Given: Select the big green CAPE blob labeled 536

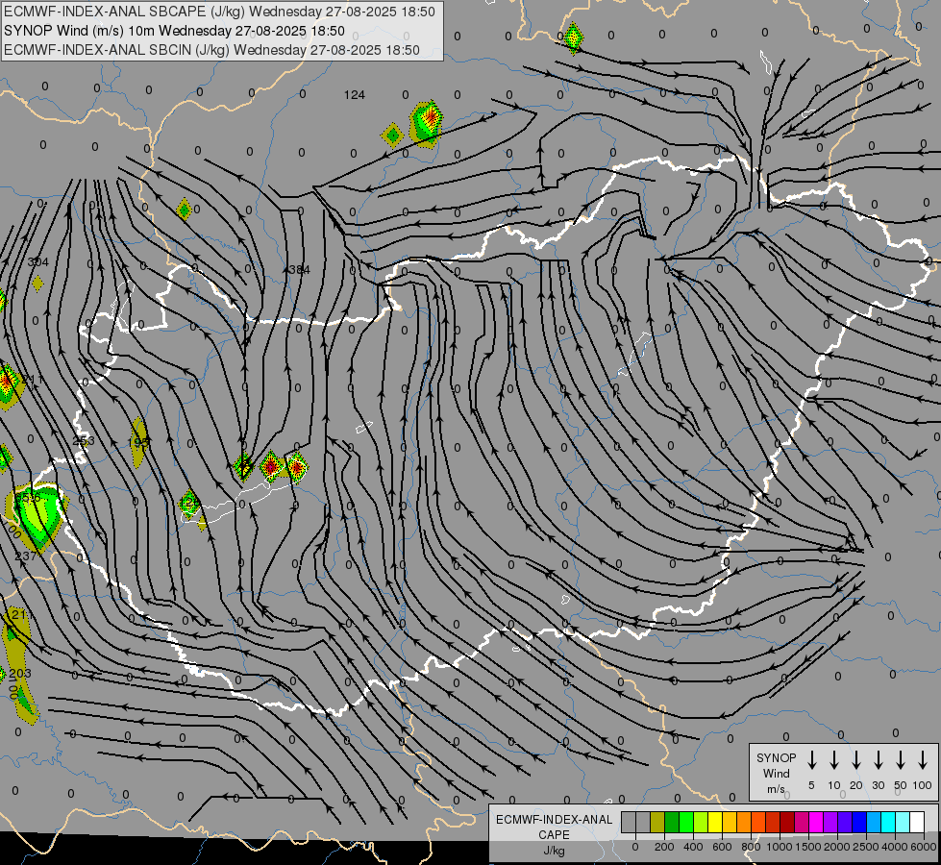Looking at the screenshot, I should point(36,516).
